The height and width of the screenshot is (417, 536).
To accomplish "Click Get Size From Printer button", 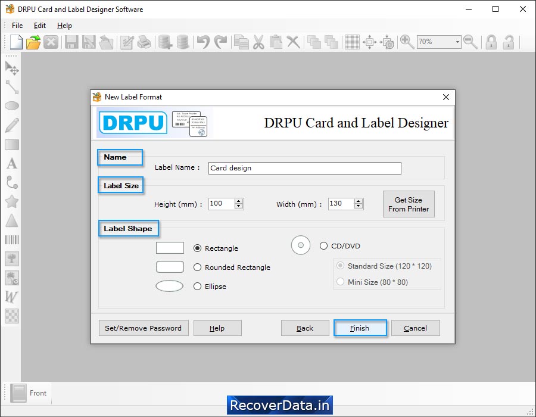I will click(409, 204).
